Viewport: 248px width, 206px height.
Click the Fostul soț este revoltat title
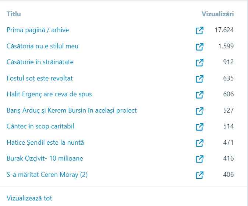coord(40,78)
